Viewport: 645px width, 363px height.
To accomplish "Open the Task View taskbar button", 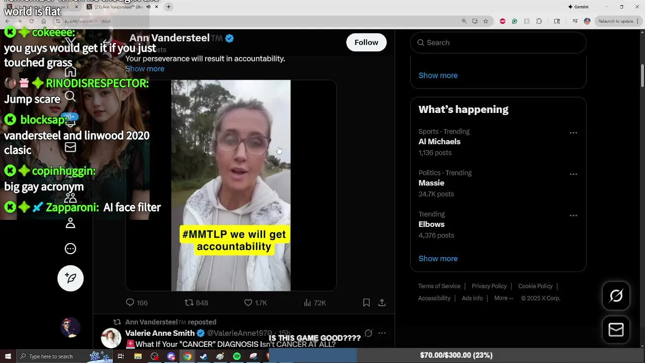I will click(121, 356).
